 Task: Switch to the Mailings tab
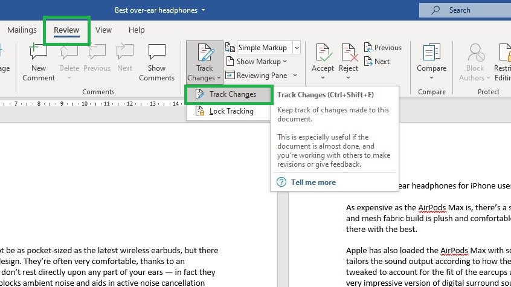click(22, 30)
